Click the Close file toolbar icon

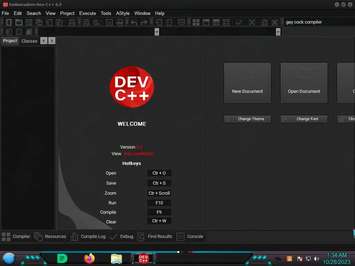49,22
